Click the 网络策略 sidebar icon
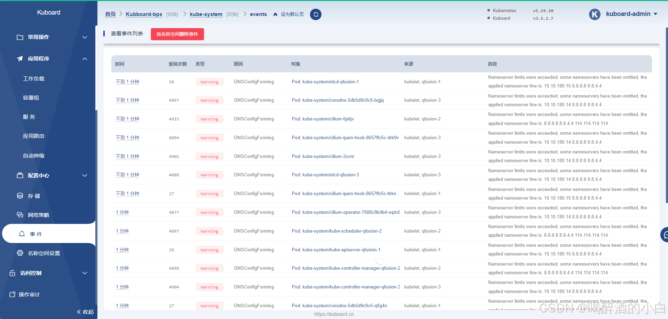The height and width of the screenshot is (319, 668). [20, 215]
